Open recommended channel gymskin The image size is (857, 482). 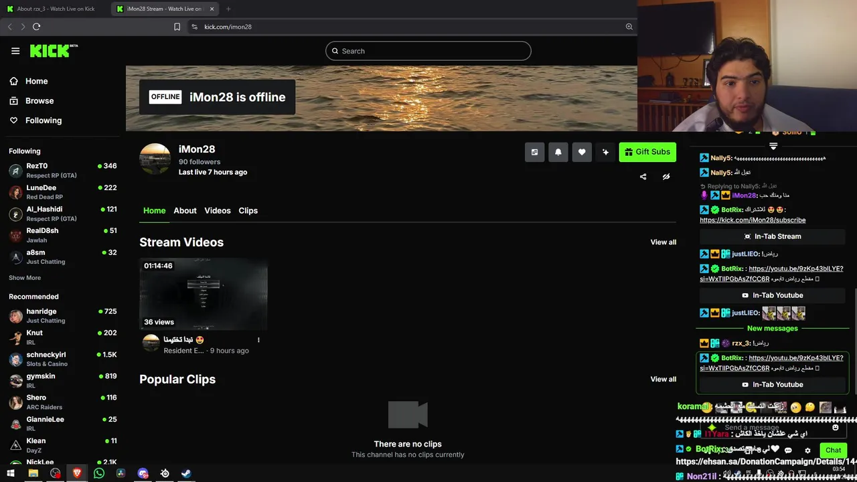[62, 380]
